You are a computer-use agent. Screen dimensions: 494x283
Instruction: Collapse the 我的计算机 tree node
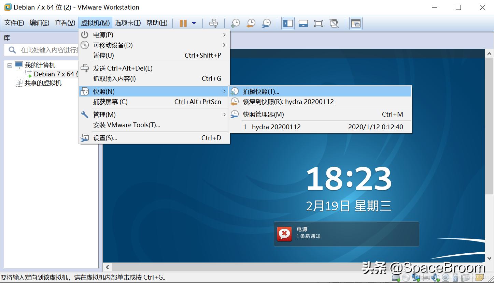(x=10, y=65)
